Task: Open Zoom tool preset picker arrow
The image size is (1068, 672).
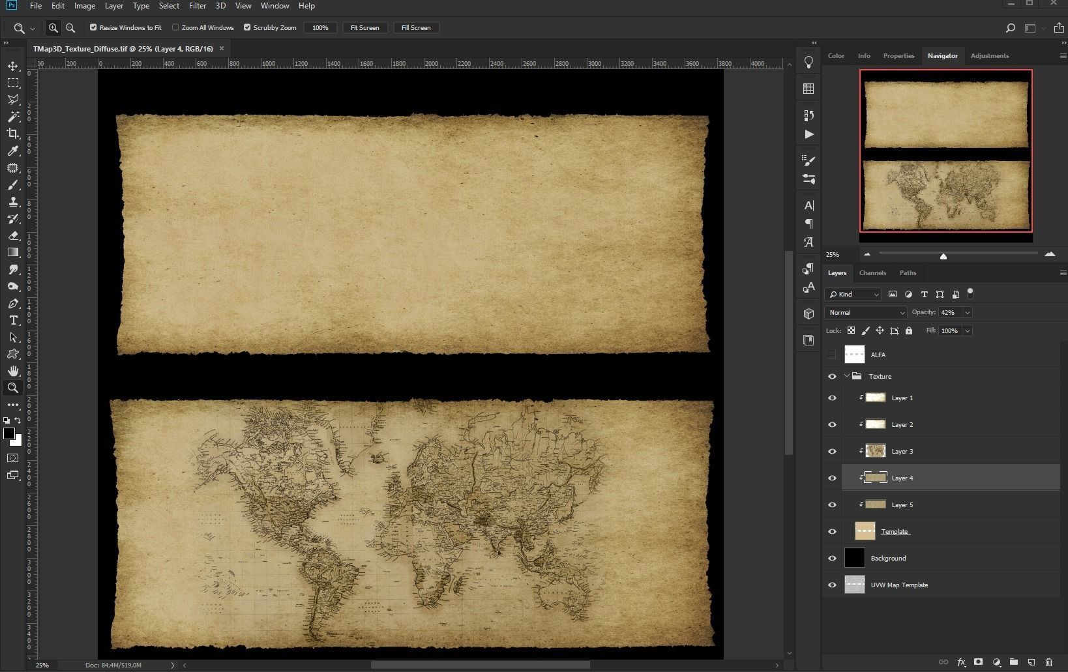Action: (32, 29)
